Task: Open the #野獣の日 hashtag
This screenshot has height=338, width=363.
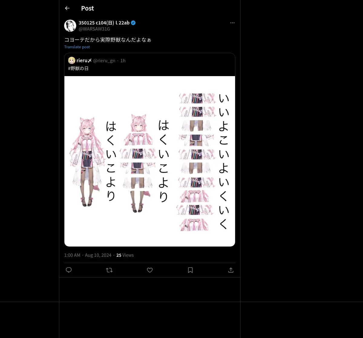Action: pos(78,68)
